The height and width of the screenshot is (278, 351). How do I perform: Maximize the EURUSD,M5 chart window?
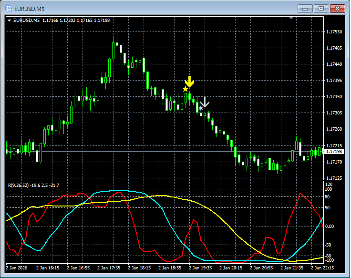(x=321, y=9)
